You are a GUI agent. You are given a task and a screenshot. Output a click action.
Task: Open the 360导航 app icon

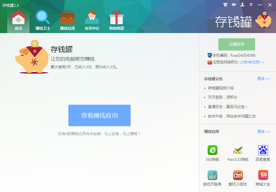212,150
